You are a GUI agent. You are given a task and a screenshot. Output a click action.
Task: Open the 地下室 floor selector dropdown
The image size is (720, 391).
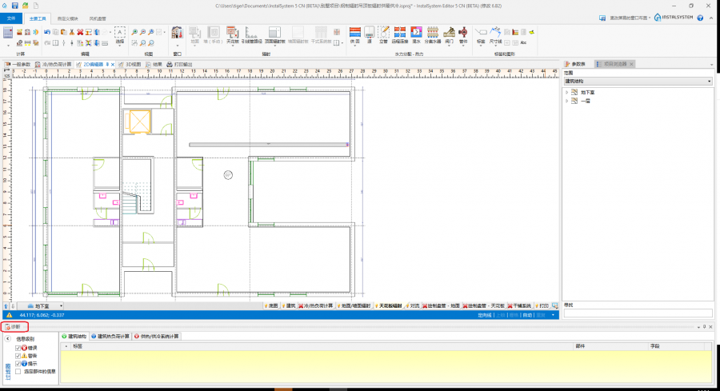pyautogui.click(x=62, y=305)
